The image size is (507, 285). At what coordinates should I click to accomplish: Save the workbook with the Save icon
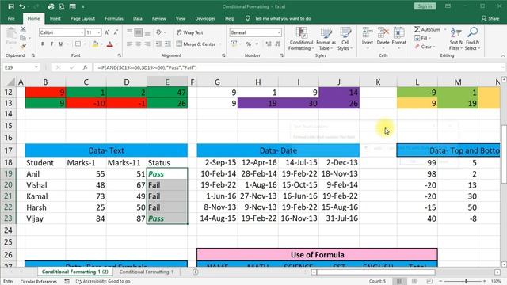pos(11,6)
